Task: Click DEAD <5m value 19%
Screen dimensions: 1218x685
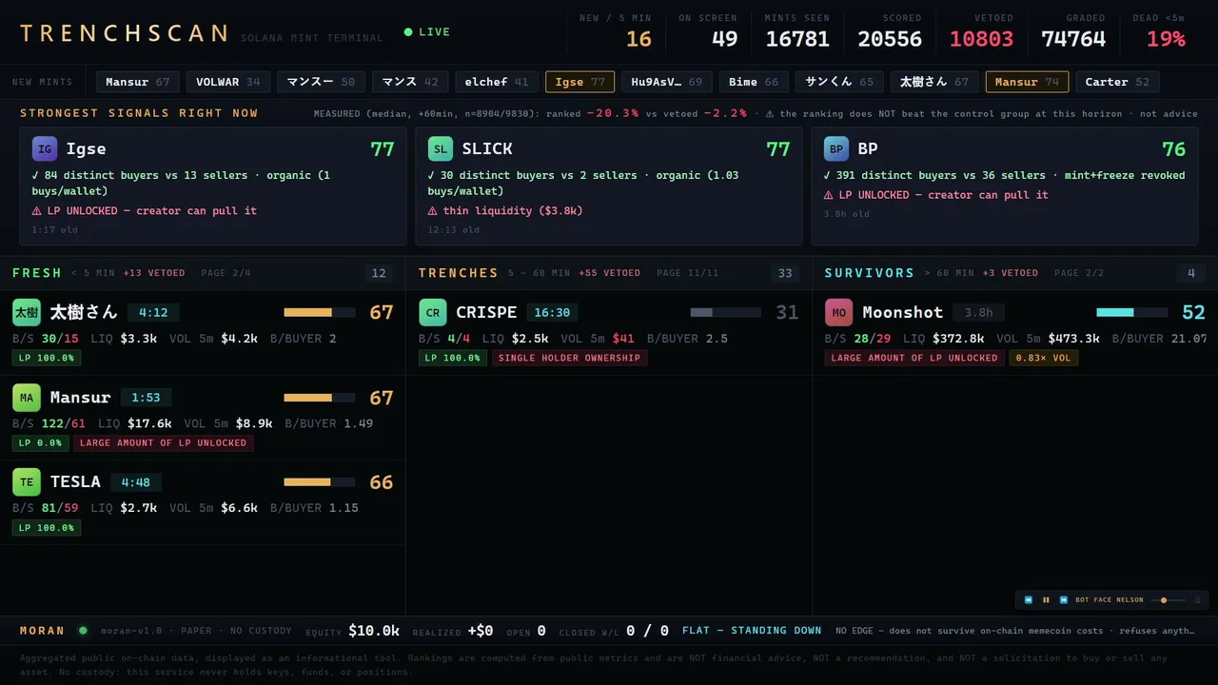Action: (x=1166, y=39)
